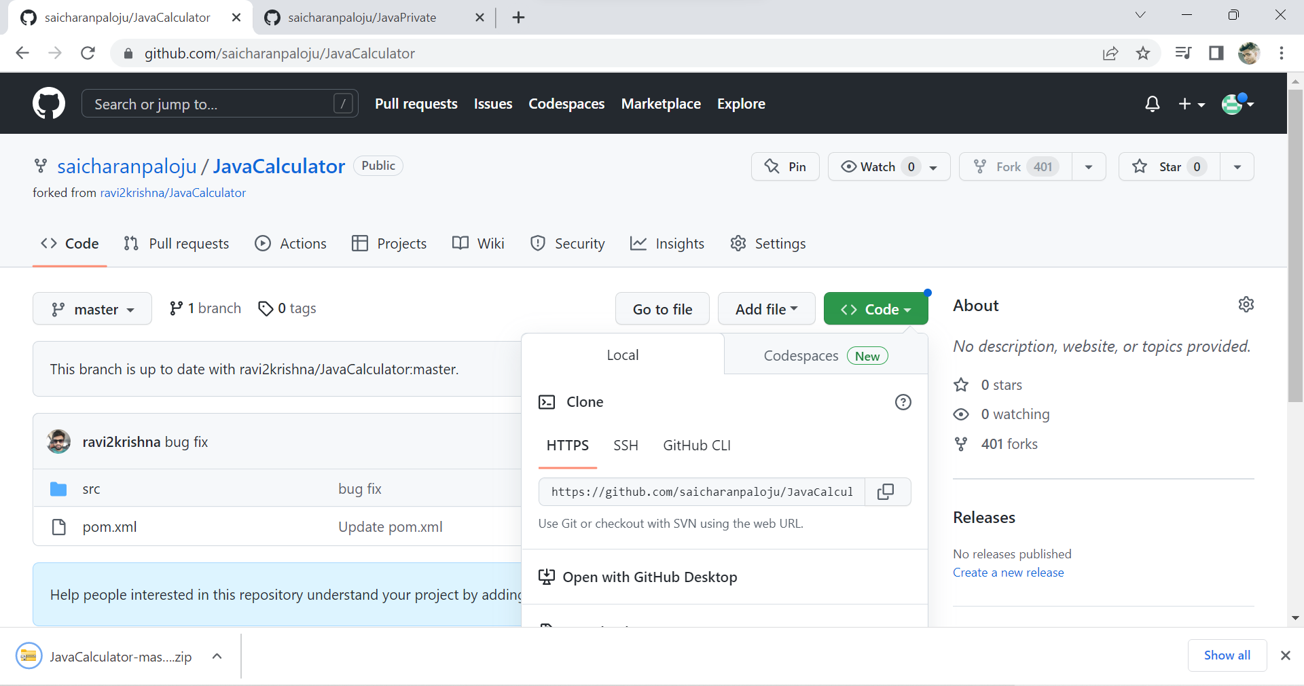Expand the Add file dropdown
This screenshot has height=686, width=1304.
pos(766,308)
